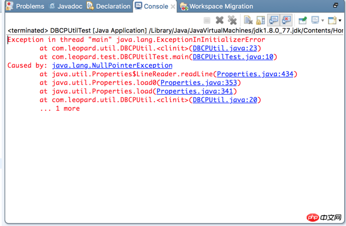This screenshot has width=346, height=226.
Task: Follow the Properties.java:353 link
Action: pyautogui.click(x=199, y=82)
